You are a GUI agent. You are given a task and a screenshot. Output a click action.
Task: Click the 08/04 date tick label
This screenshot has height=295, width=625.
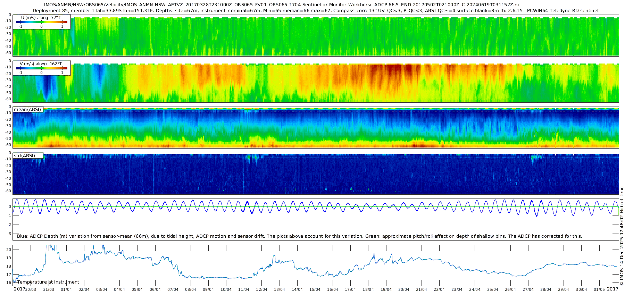pyautogui.click(x=191, y=290)
